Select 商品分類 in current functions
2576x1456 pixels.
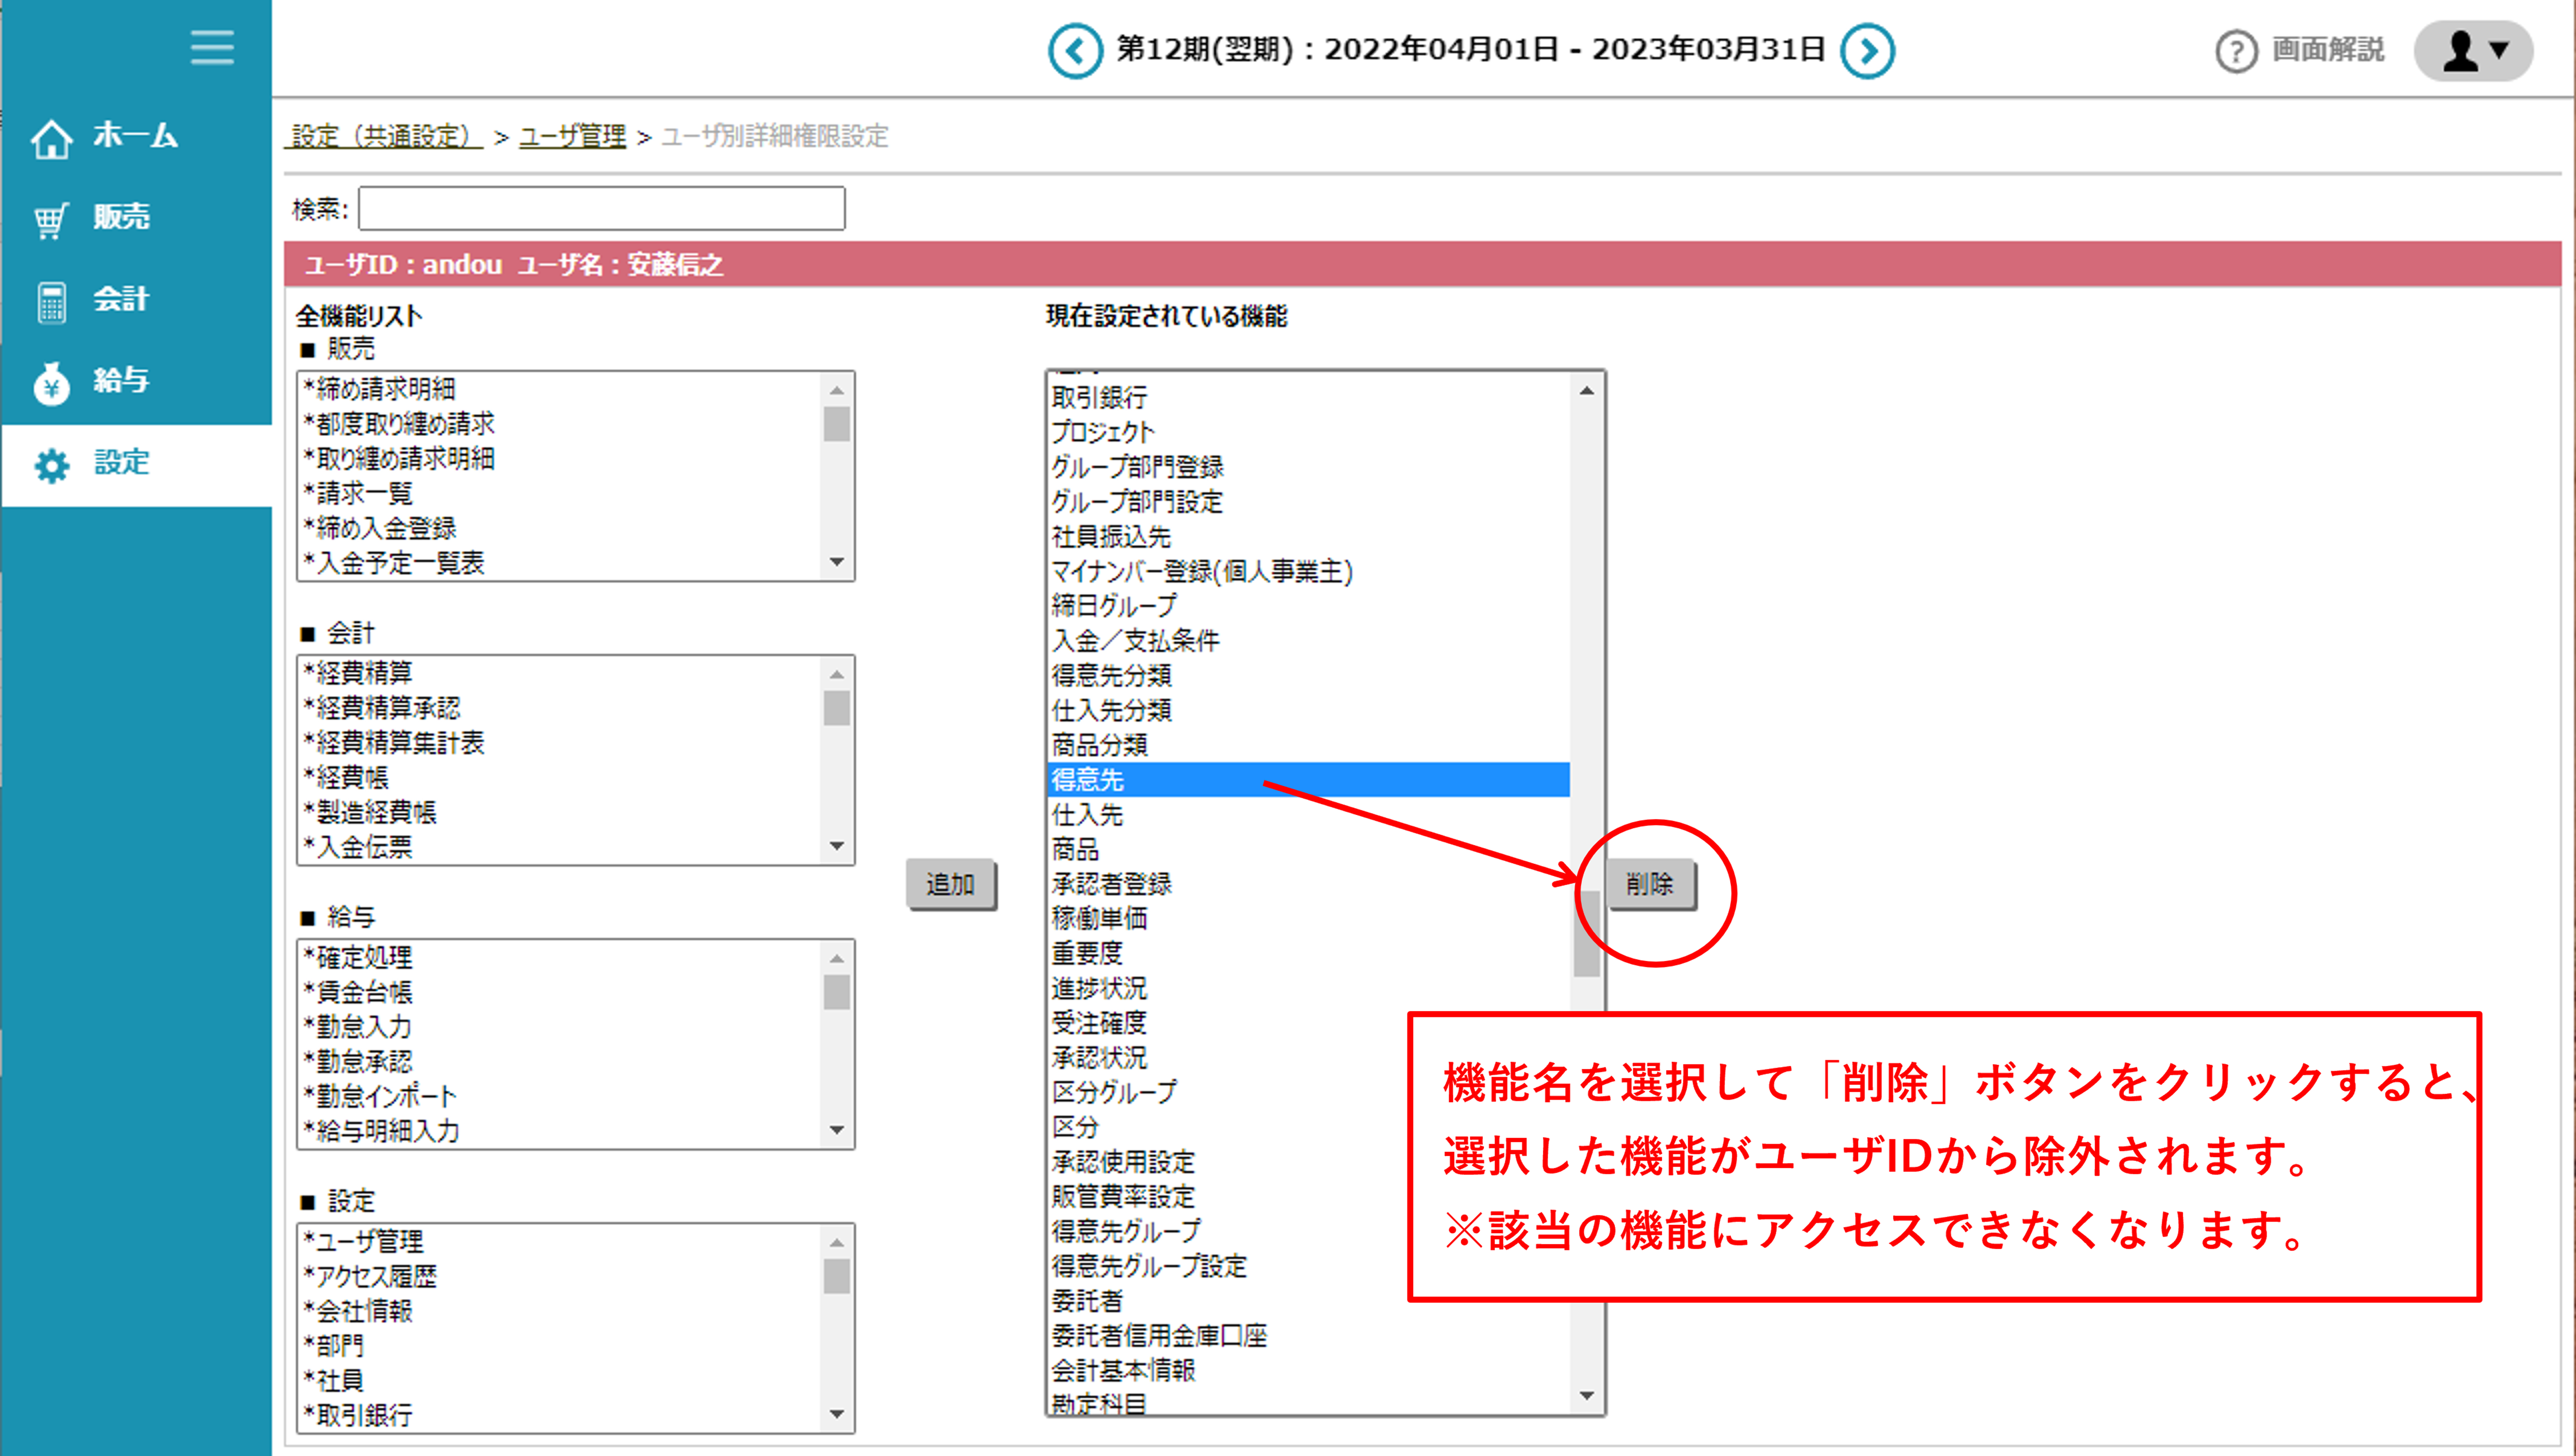(x=1308, y=745)
